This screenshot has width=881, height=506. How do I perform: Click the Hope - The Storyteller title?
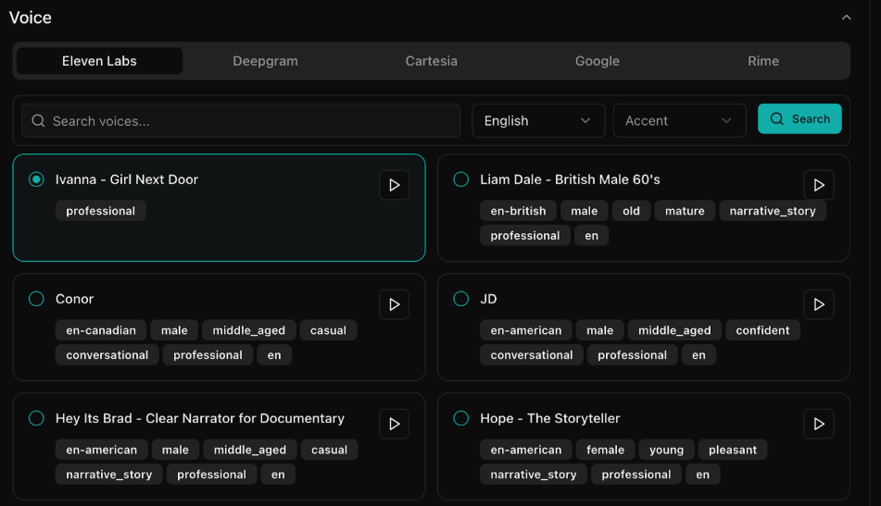(x=550, y=418)
